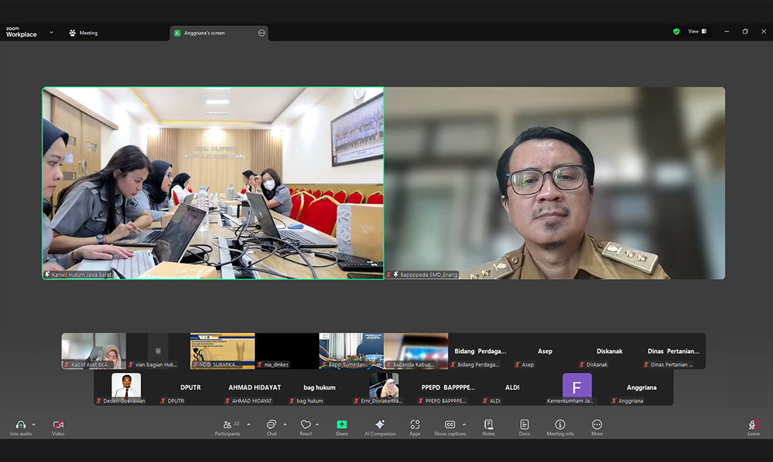Click muted mic icon beside Diskanak name label

click(582, 365)
